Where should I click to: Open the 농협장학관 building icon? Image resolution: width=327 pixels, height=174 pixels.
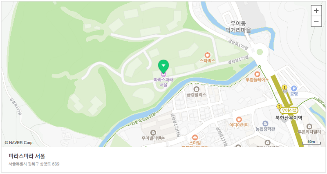(x=265, y=123)
